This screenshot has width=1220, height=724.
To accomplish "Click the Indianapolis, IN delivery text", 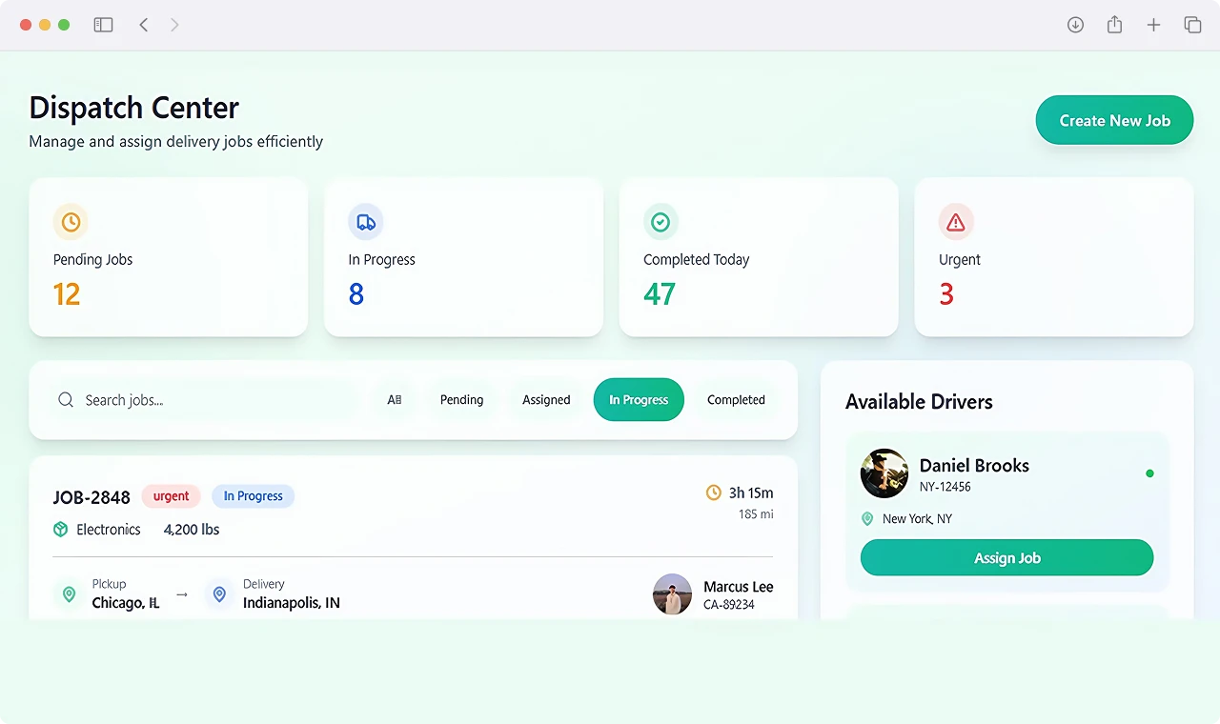I will coord(292,603).
